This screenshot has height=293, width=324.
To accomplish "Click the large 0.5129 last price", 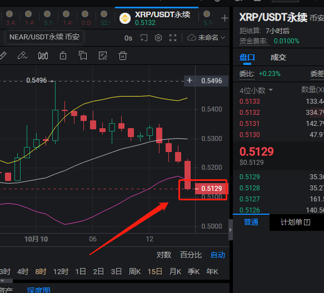I will 256,151.
